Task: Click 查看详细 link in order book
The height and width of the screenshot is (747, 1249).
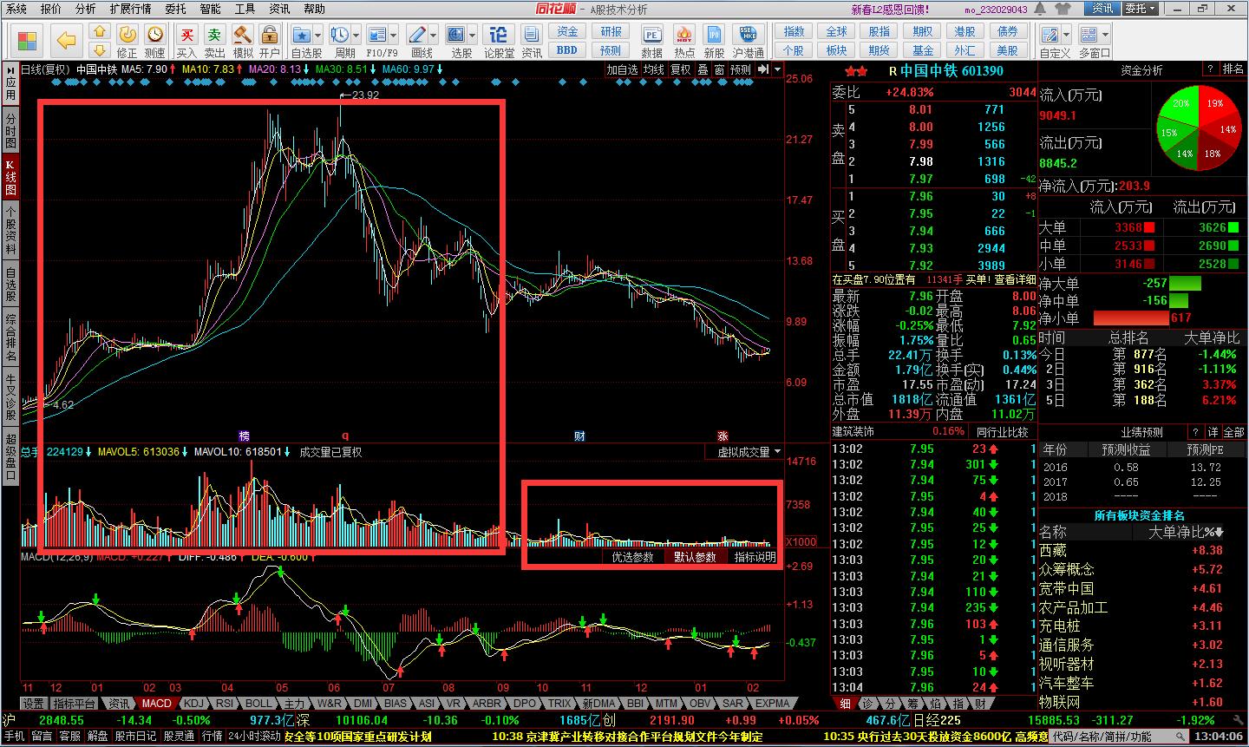Action: point(1015,279)
